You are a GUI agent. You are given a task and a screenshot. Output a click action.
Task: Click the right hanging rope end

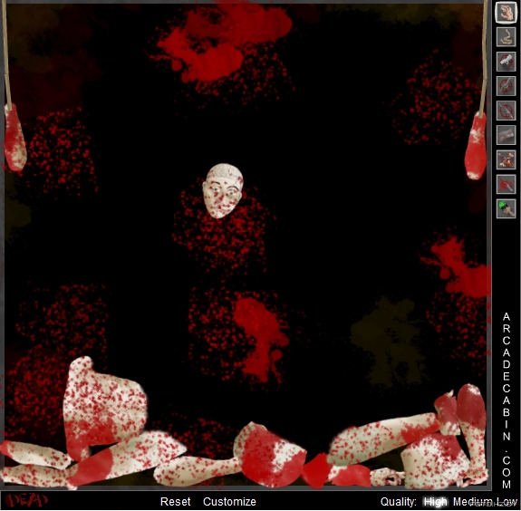pos(476,146)
